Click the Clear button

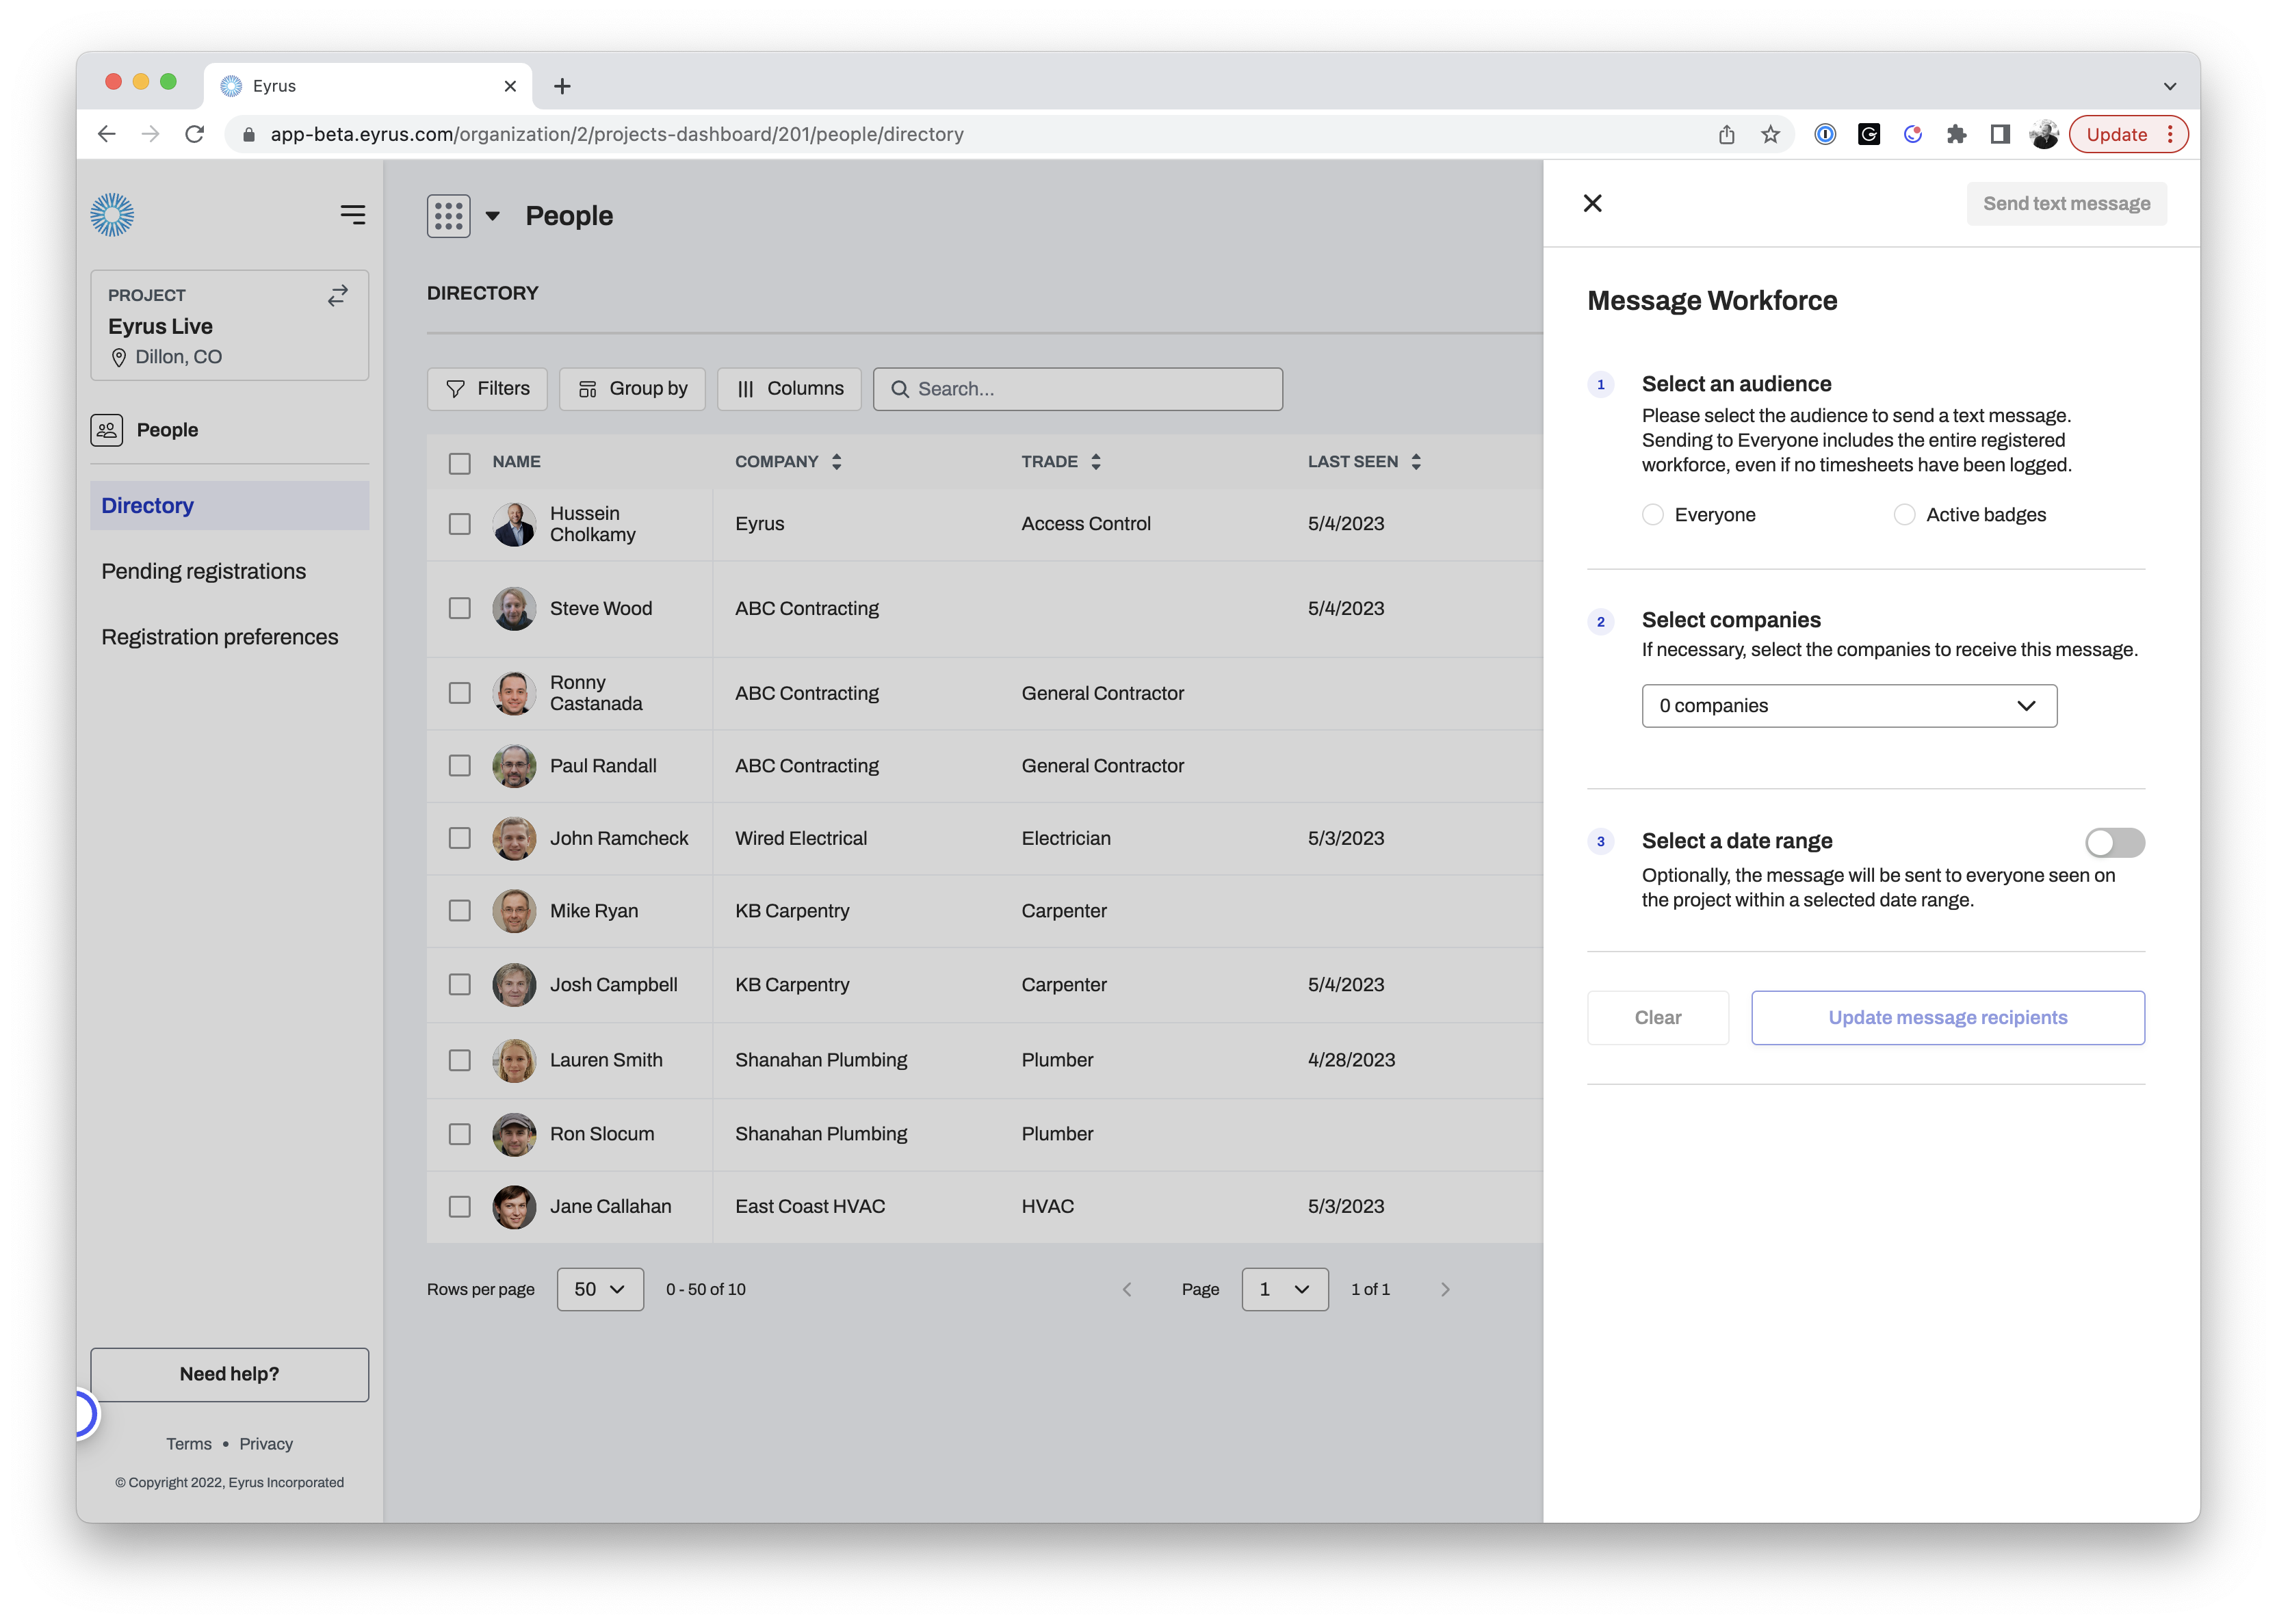pos(1657,1017)
